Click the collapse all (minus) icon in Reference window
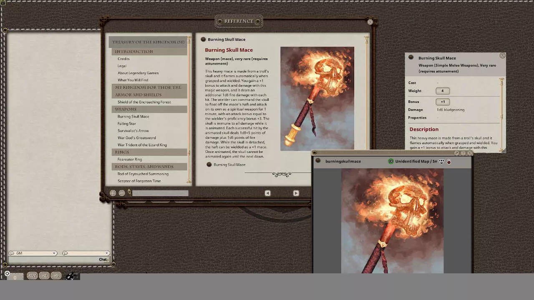This screenshot has width=534, height=300. pyautogui.click(x=122, y=193)
